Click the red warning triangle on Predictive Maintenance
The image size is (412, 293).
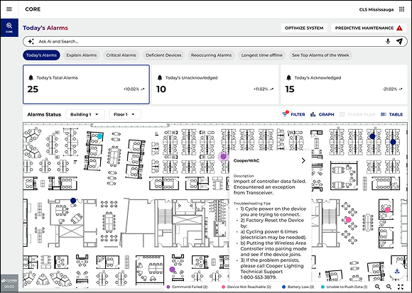pyautogui.click(x=399, y=28)
